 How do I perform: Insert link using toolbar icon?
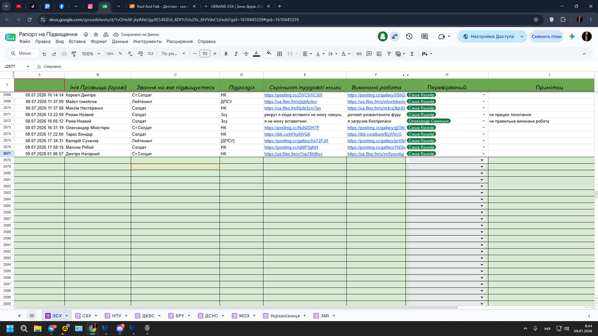click(x=359, y=54)
